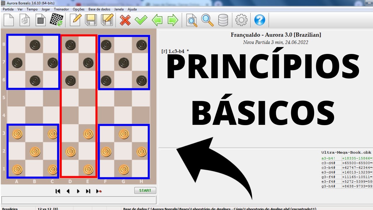Click the floppy disk save icon
The height and width of the screenshot is (210, 373).
click(91, 20)
